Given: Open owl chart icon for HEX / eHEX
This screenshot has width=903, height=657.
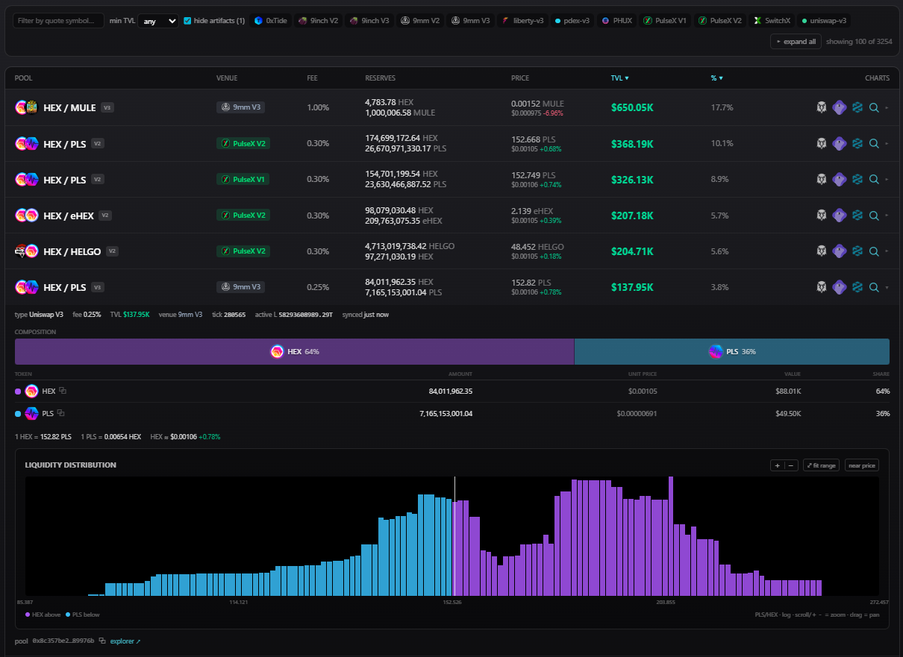Looking at the screenshot, I should 822,215.
